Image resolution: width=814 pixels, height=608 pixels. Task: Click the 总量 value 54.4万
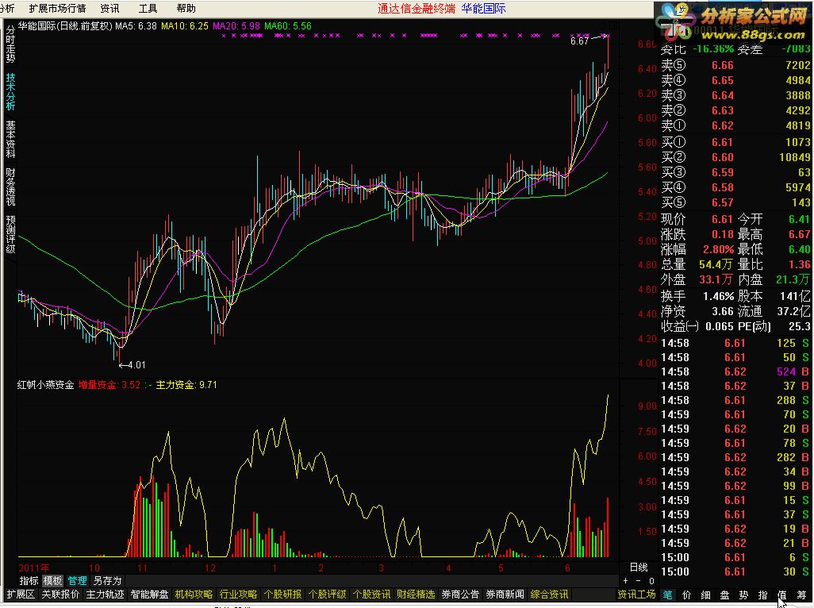[x=716, y=264]
